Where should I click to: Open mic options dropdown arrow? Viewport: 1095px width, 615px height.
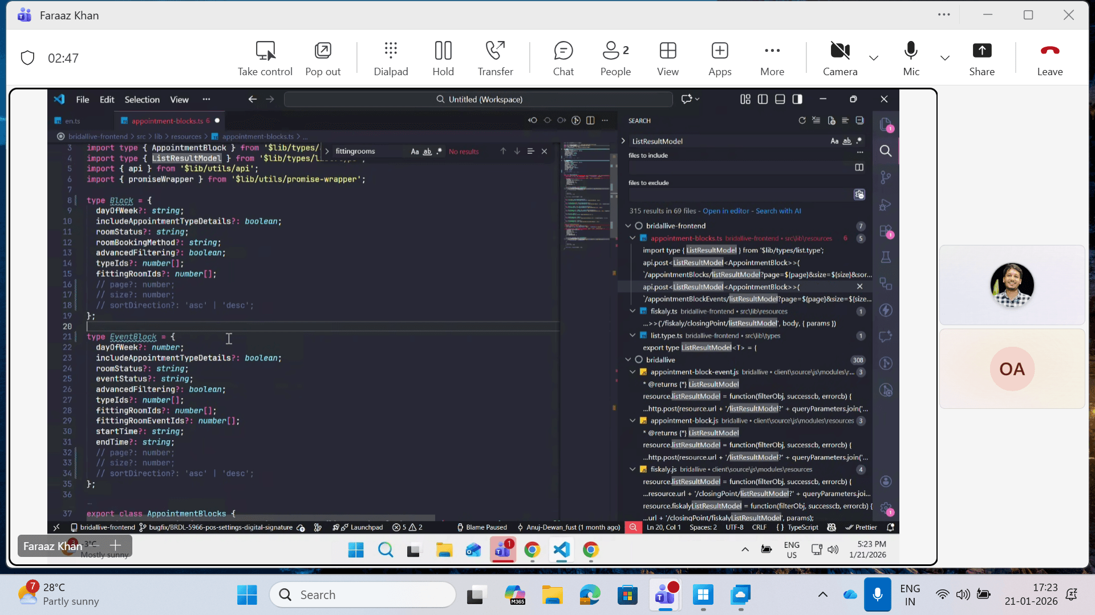click(x=945, y=58)
